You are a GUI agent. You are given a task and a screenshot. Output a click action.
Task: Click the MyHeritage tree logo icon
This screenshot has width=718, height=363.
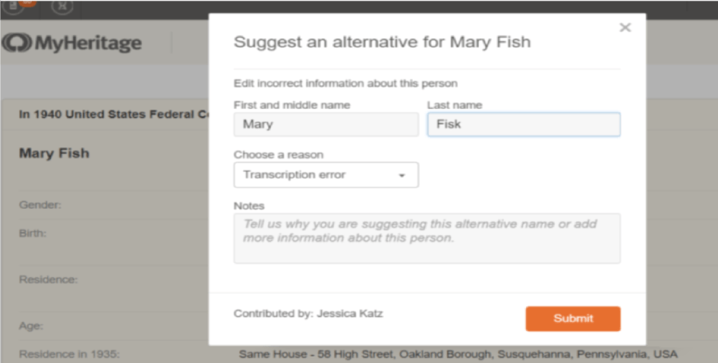pyautogui.click(x=16, y=43)
